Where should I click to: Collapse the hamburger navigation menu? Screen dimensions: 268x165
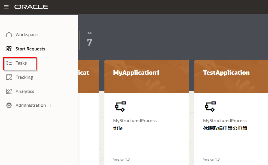point(6,7)
